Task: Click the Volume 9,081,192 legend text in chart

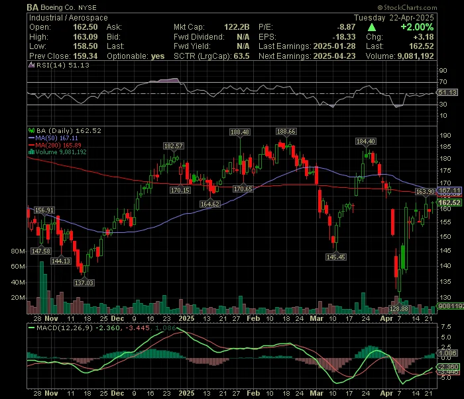Action: pos(61,152)
